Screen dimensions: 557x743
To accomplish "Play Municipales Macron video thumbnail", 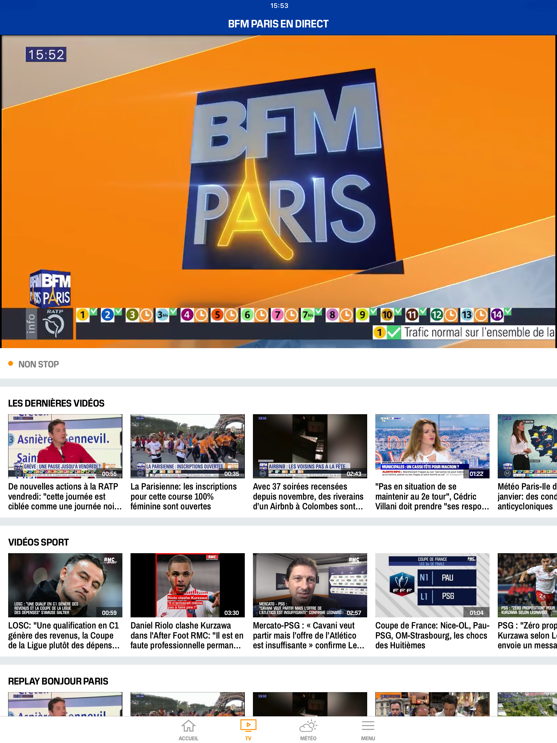I will click(432, 446).
